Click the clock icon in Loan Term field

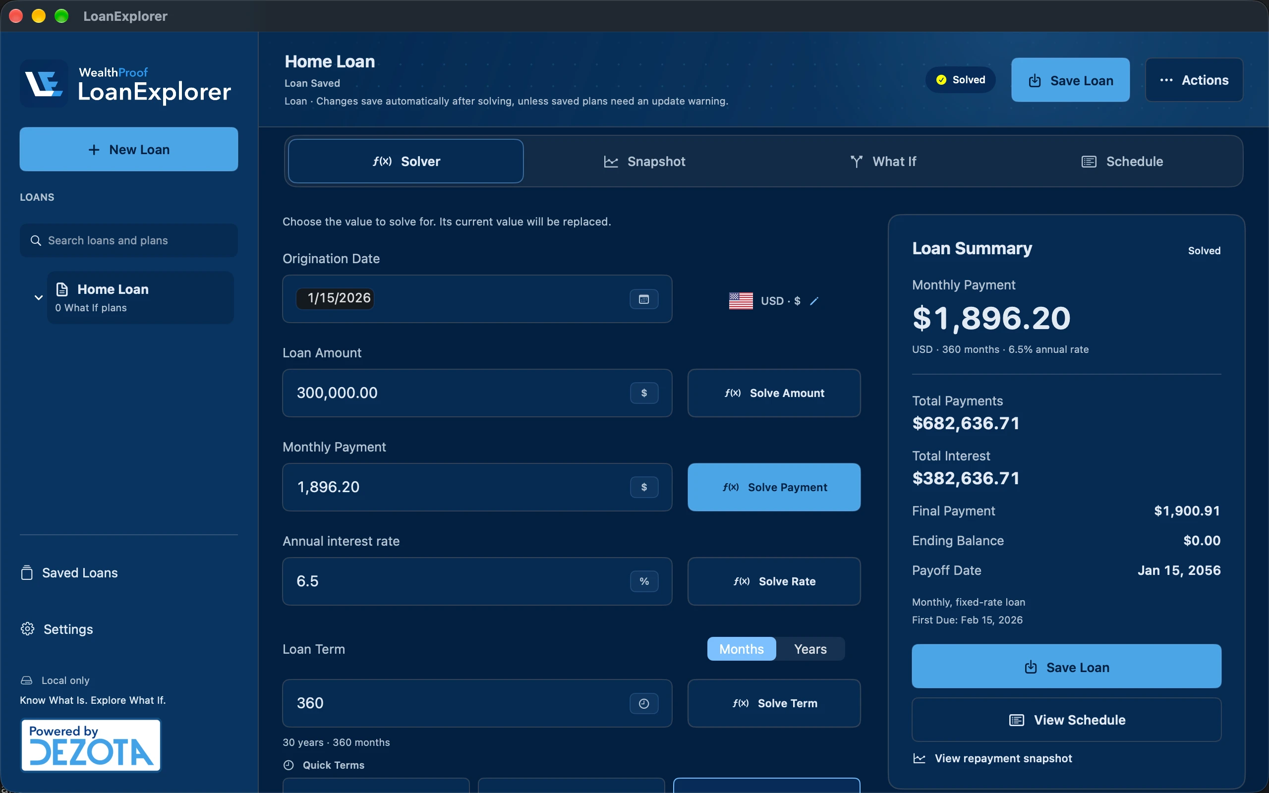tap(644, 703)
